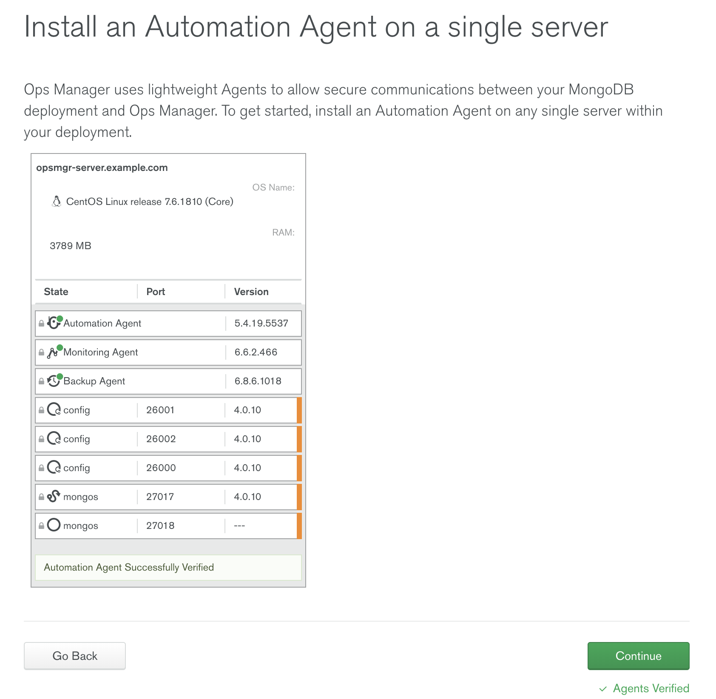
Task: Click the Backup Agent clock icon
Action: 54,381
